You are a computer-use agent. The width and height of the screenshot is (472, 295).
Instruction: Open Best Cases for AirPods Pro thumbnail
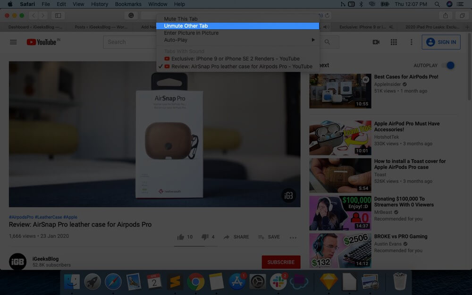[x=340, y=91]
